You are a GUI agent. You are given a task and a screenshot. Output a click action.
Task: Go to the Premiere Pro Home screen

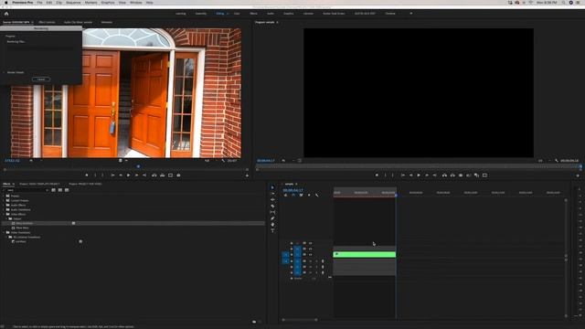(x=6, y=14)
